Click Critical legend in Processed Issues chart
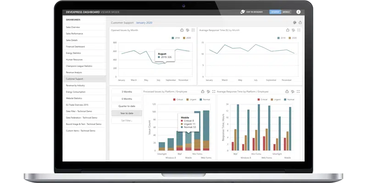This screenshot has height=183, width=367. click(178, 99)
